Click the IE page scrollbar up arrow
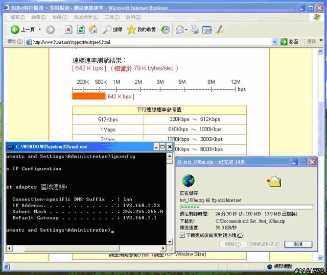327x275 pixels. point(320,51)
